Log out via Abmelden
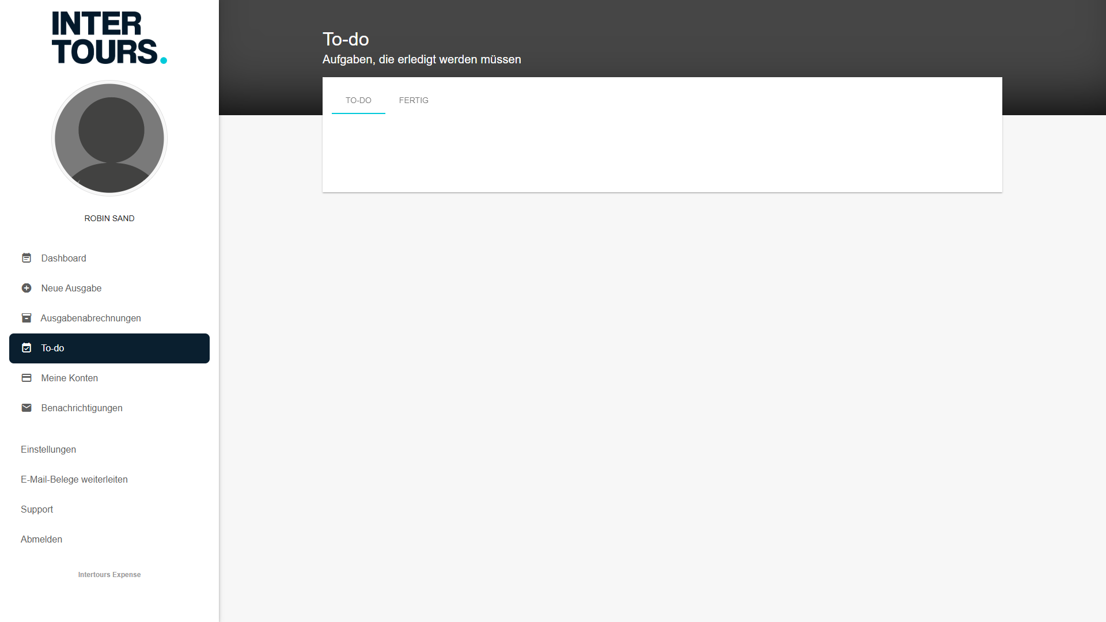Viewport: 1106px width, 622px height. click(x=41, y=539)
